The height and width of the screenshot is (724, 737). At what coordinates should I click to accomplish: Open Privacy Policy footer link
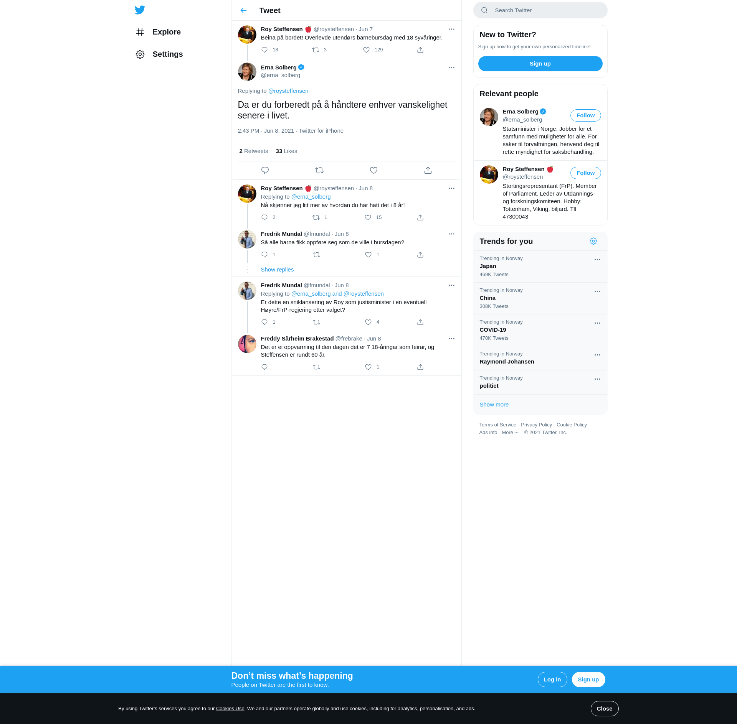point(536,425)
